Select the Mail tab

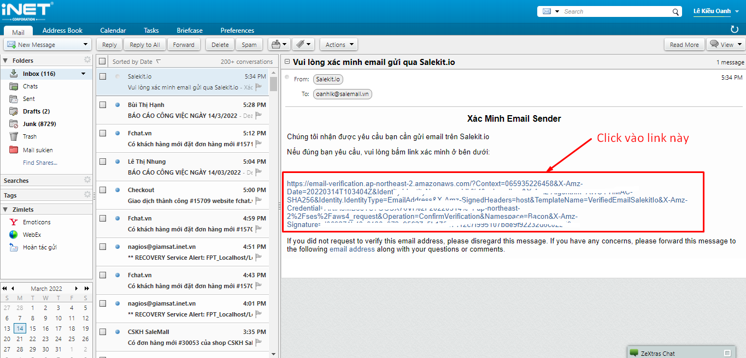click(18, 32)
